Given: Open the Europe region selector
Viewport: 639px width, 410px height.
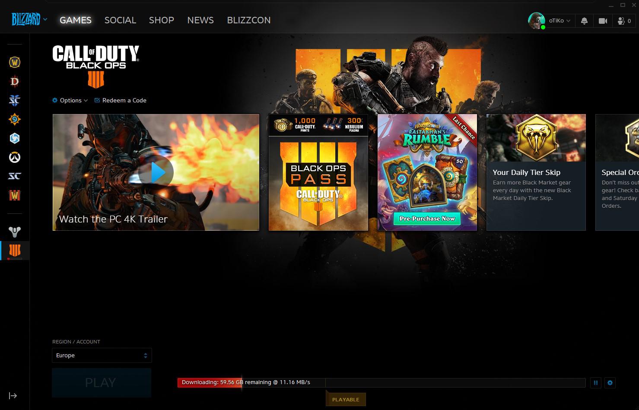Looking at the screenshot, I should [102, 356].
